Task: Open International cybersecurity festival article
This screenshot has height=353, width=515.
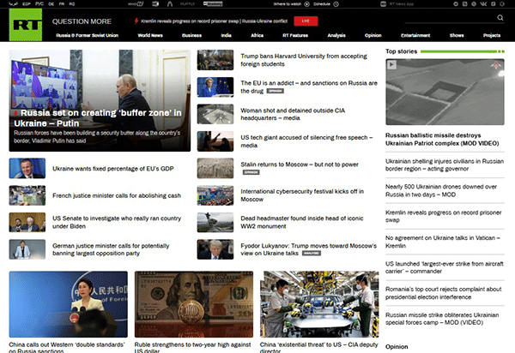Action: click(x=302, y=195)
